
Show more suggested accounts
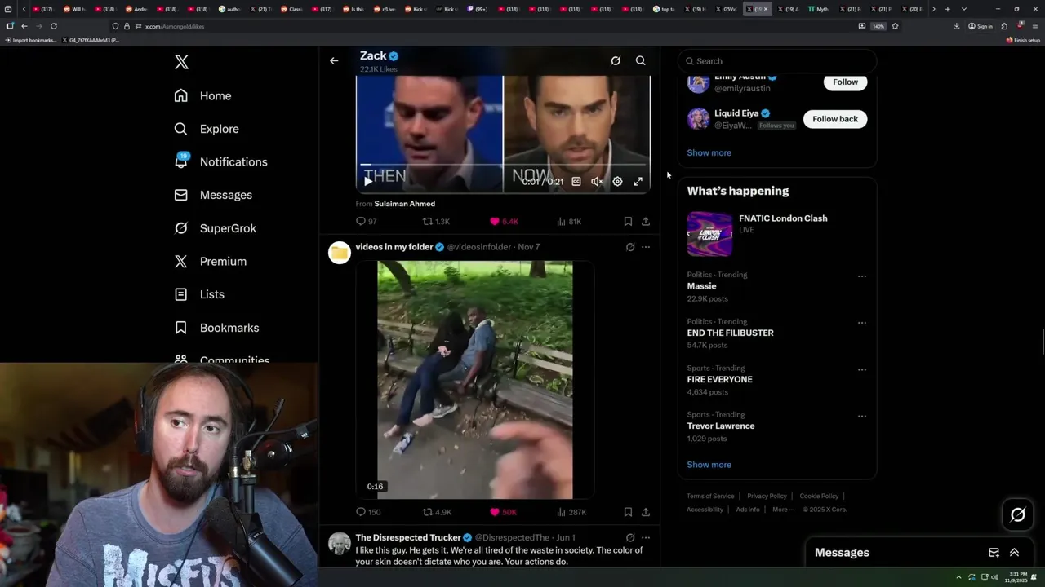pyautogui.click(x=709, y=152)
